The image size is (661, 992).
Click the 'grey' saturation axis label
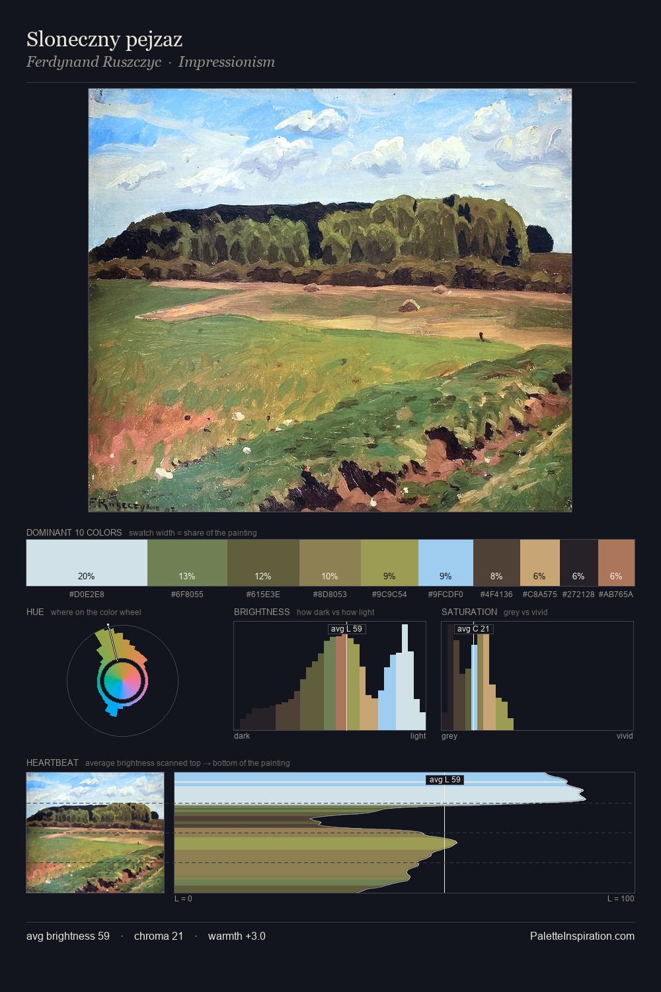click(449, 736)
